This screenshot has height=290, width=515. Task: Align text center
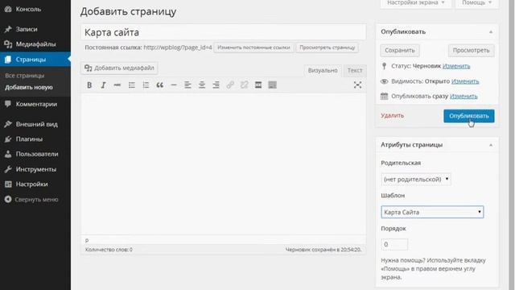[202, 85]
